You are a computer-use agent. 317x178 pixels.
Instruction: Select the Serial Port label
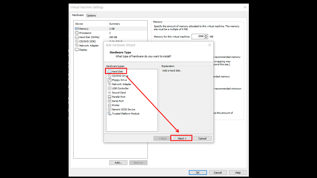point(118,101)
